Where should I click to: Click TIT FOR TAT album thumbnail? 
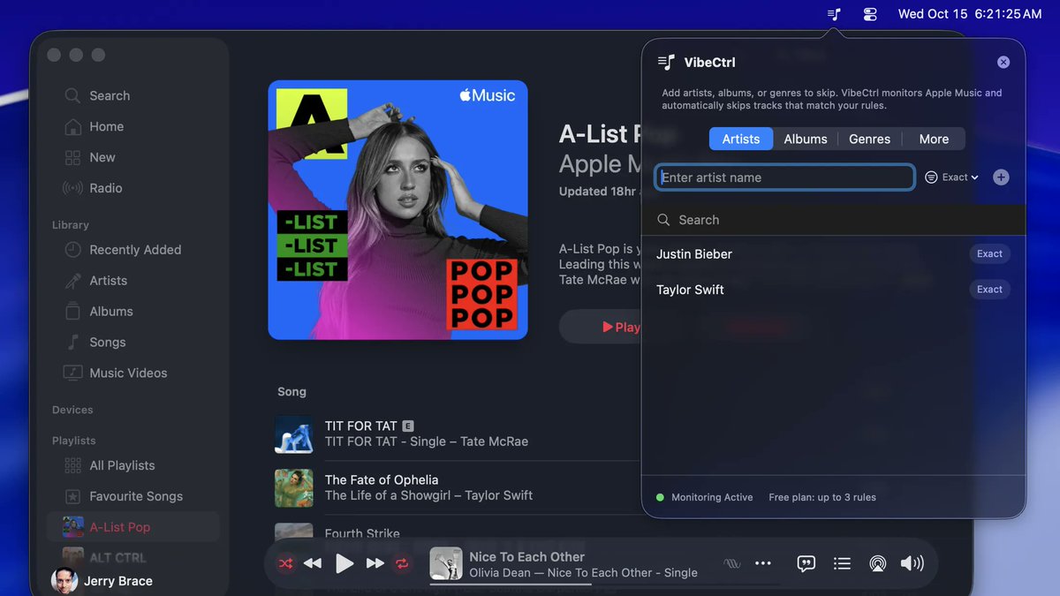coord(294,434)
